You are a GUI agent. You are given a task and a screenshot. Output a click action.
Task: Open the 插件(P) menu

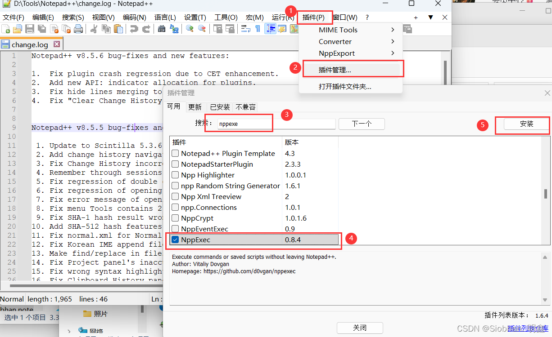tap(314, 17)
